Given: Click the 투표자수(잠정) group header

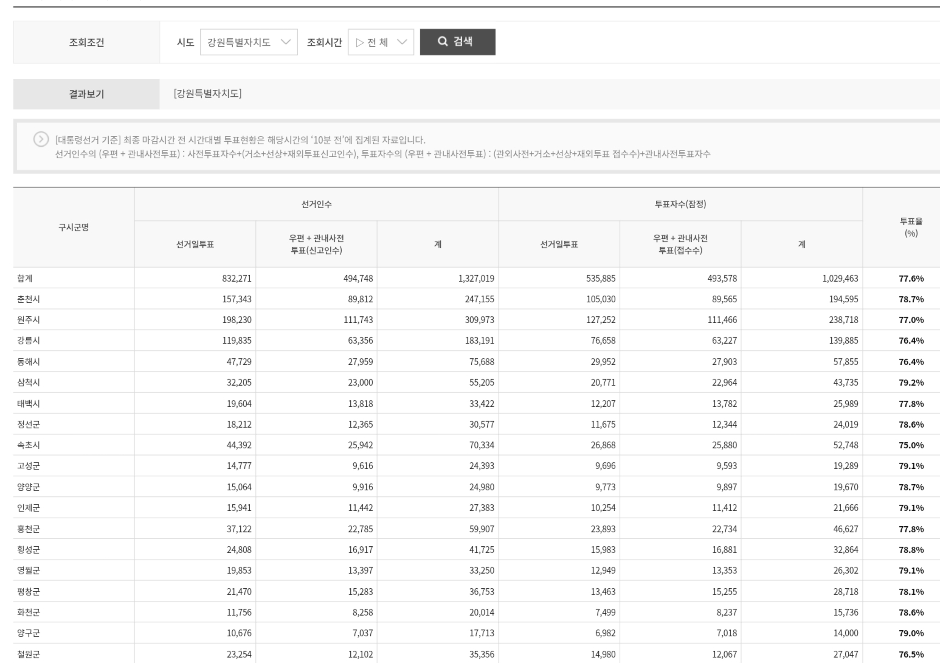Looking at the screenshot, I should [680, 204].
